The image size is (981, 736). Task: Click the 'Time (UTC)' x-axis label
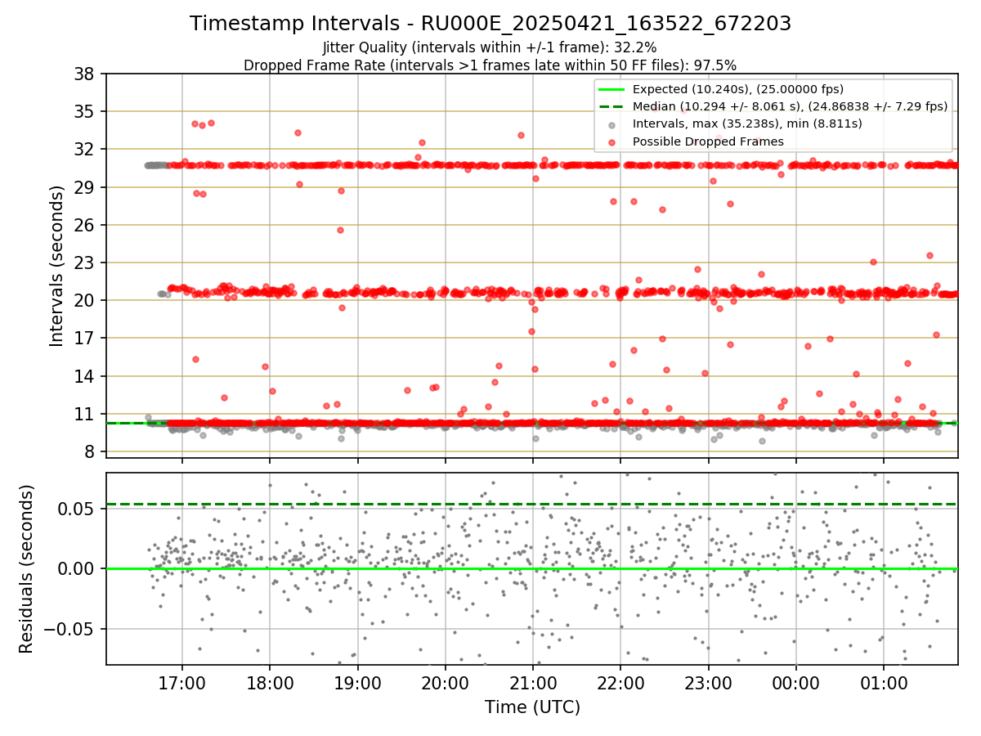(532, 707)
